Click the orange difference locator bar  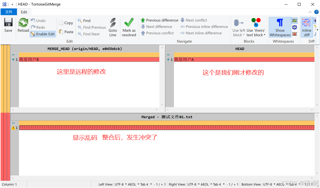click(5, 79)
